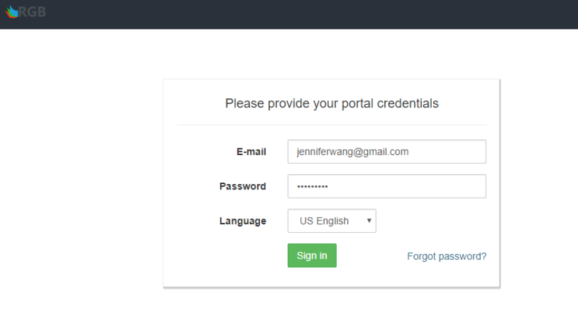Screen dimensions: 578x316
Task: Click the dark header navigation bar
Action: click(289, 15)
